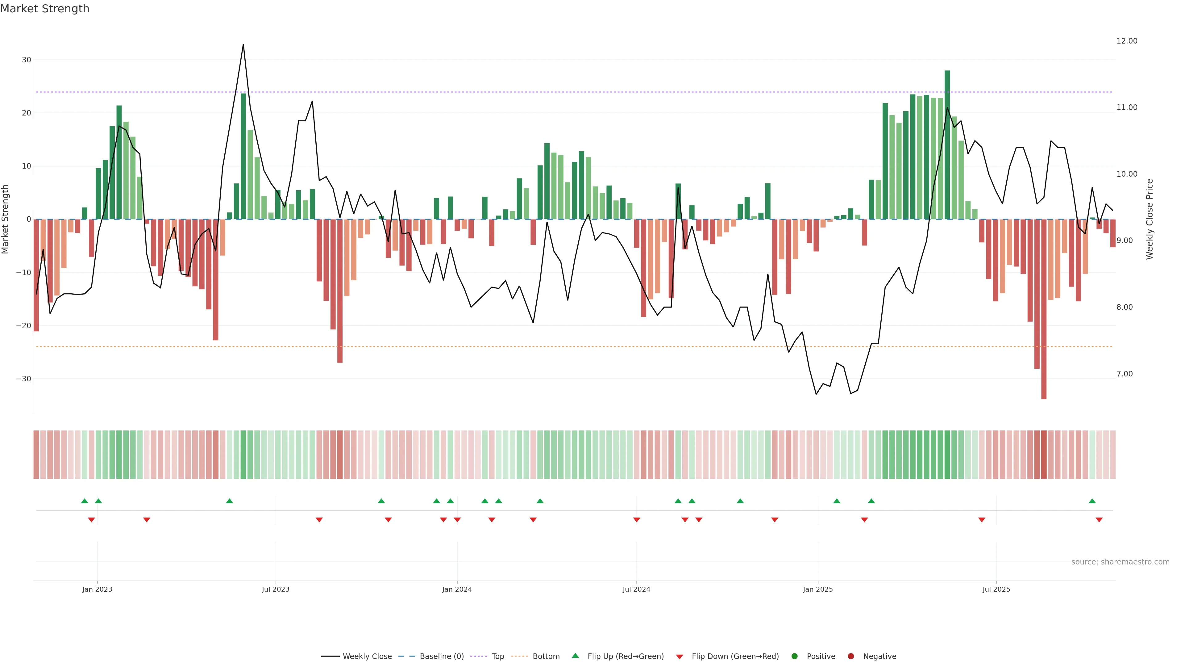Click the first green flip-up triangle marker

(x=84, y=501)
